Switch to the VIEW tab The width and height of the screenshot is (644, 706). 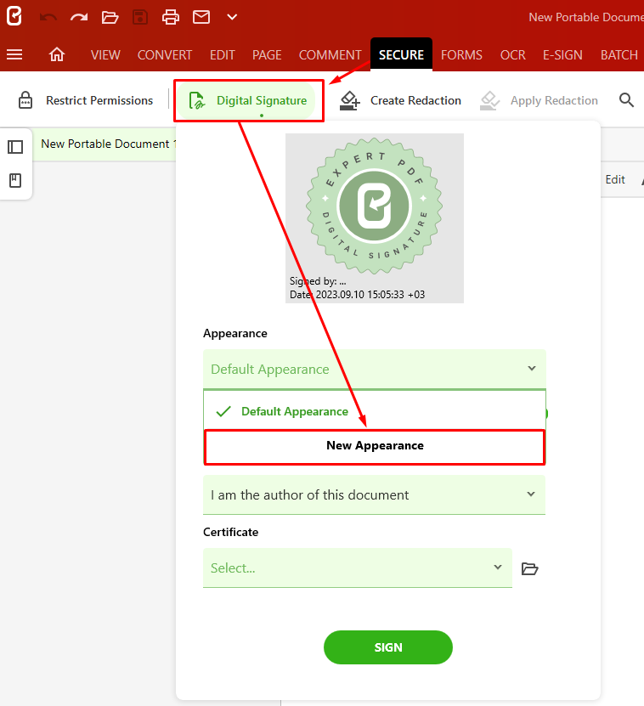105,55
